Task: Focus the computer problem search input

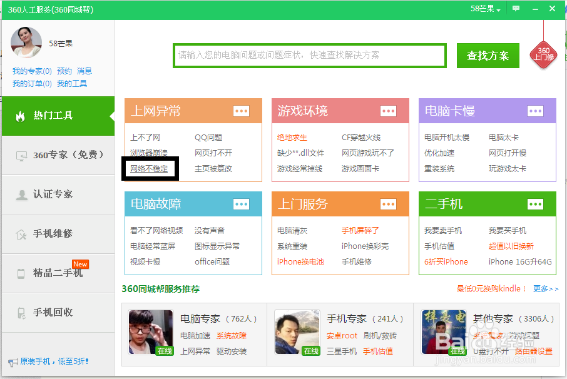Action: [x=310, y=55]
